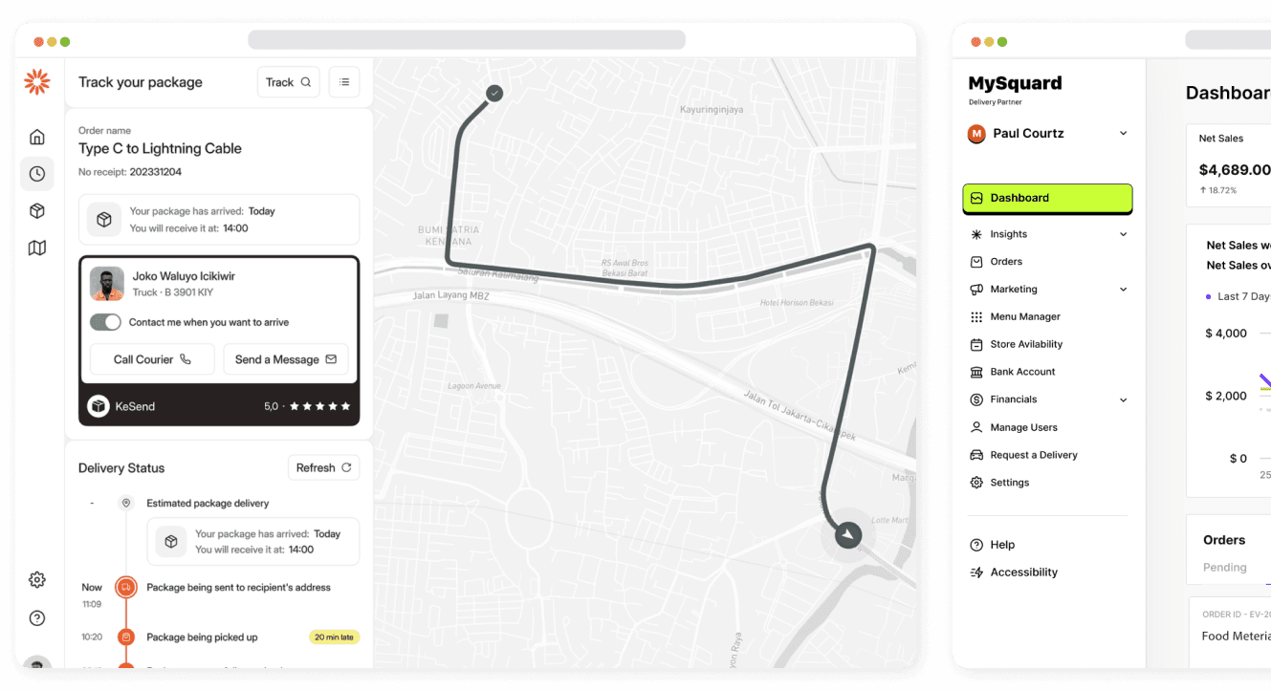The width and height of the screenshot is (1271, 691).
Task: Click the Orders menu icon
Action: click(x=976, y=262)
